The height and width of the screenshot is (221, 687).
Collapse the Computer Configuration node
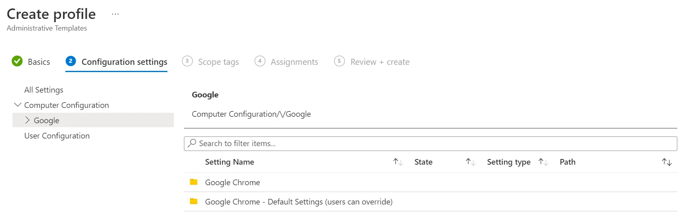pyautogui.click(x=18, y=105)
